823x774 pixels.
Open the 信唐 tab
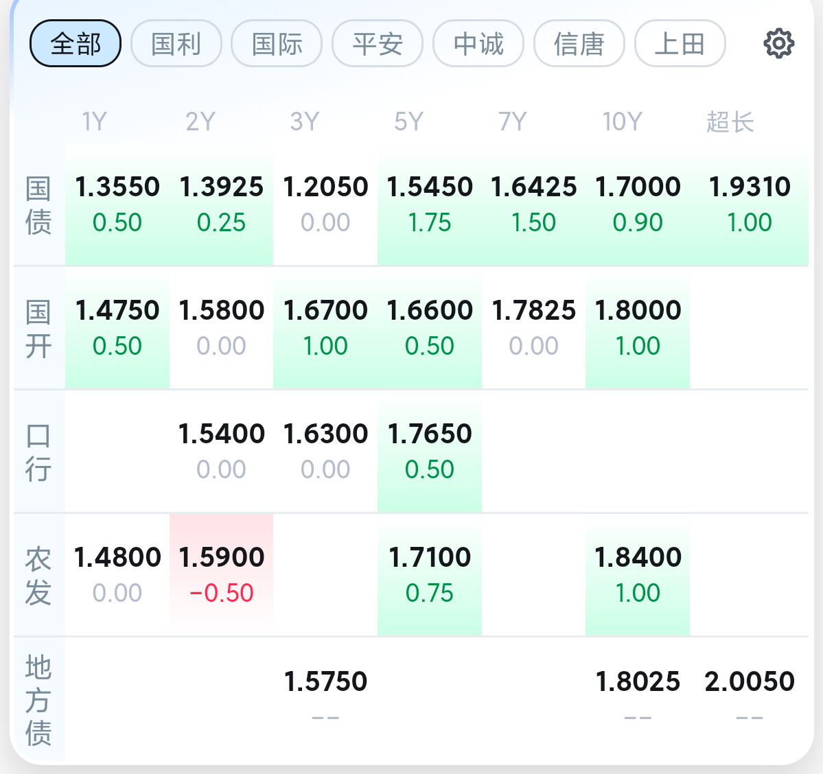[579, 44]
